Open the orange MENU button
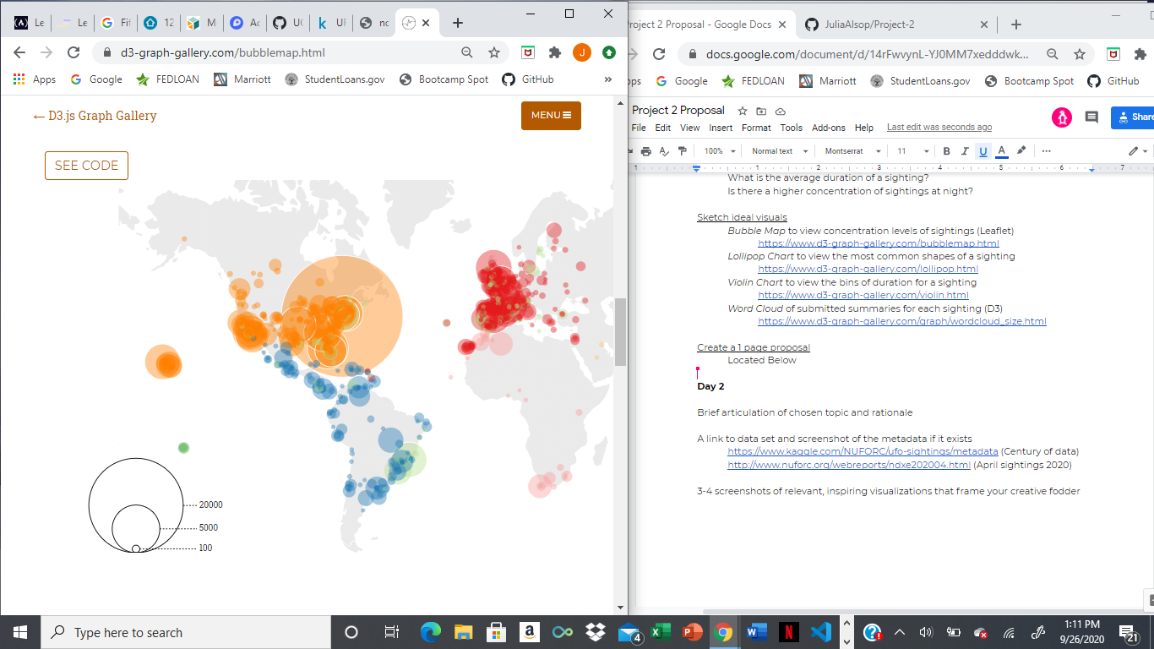Viewport: 1154px width, 649px height. click(x=551, y=116)
